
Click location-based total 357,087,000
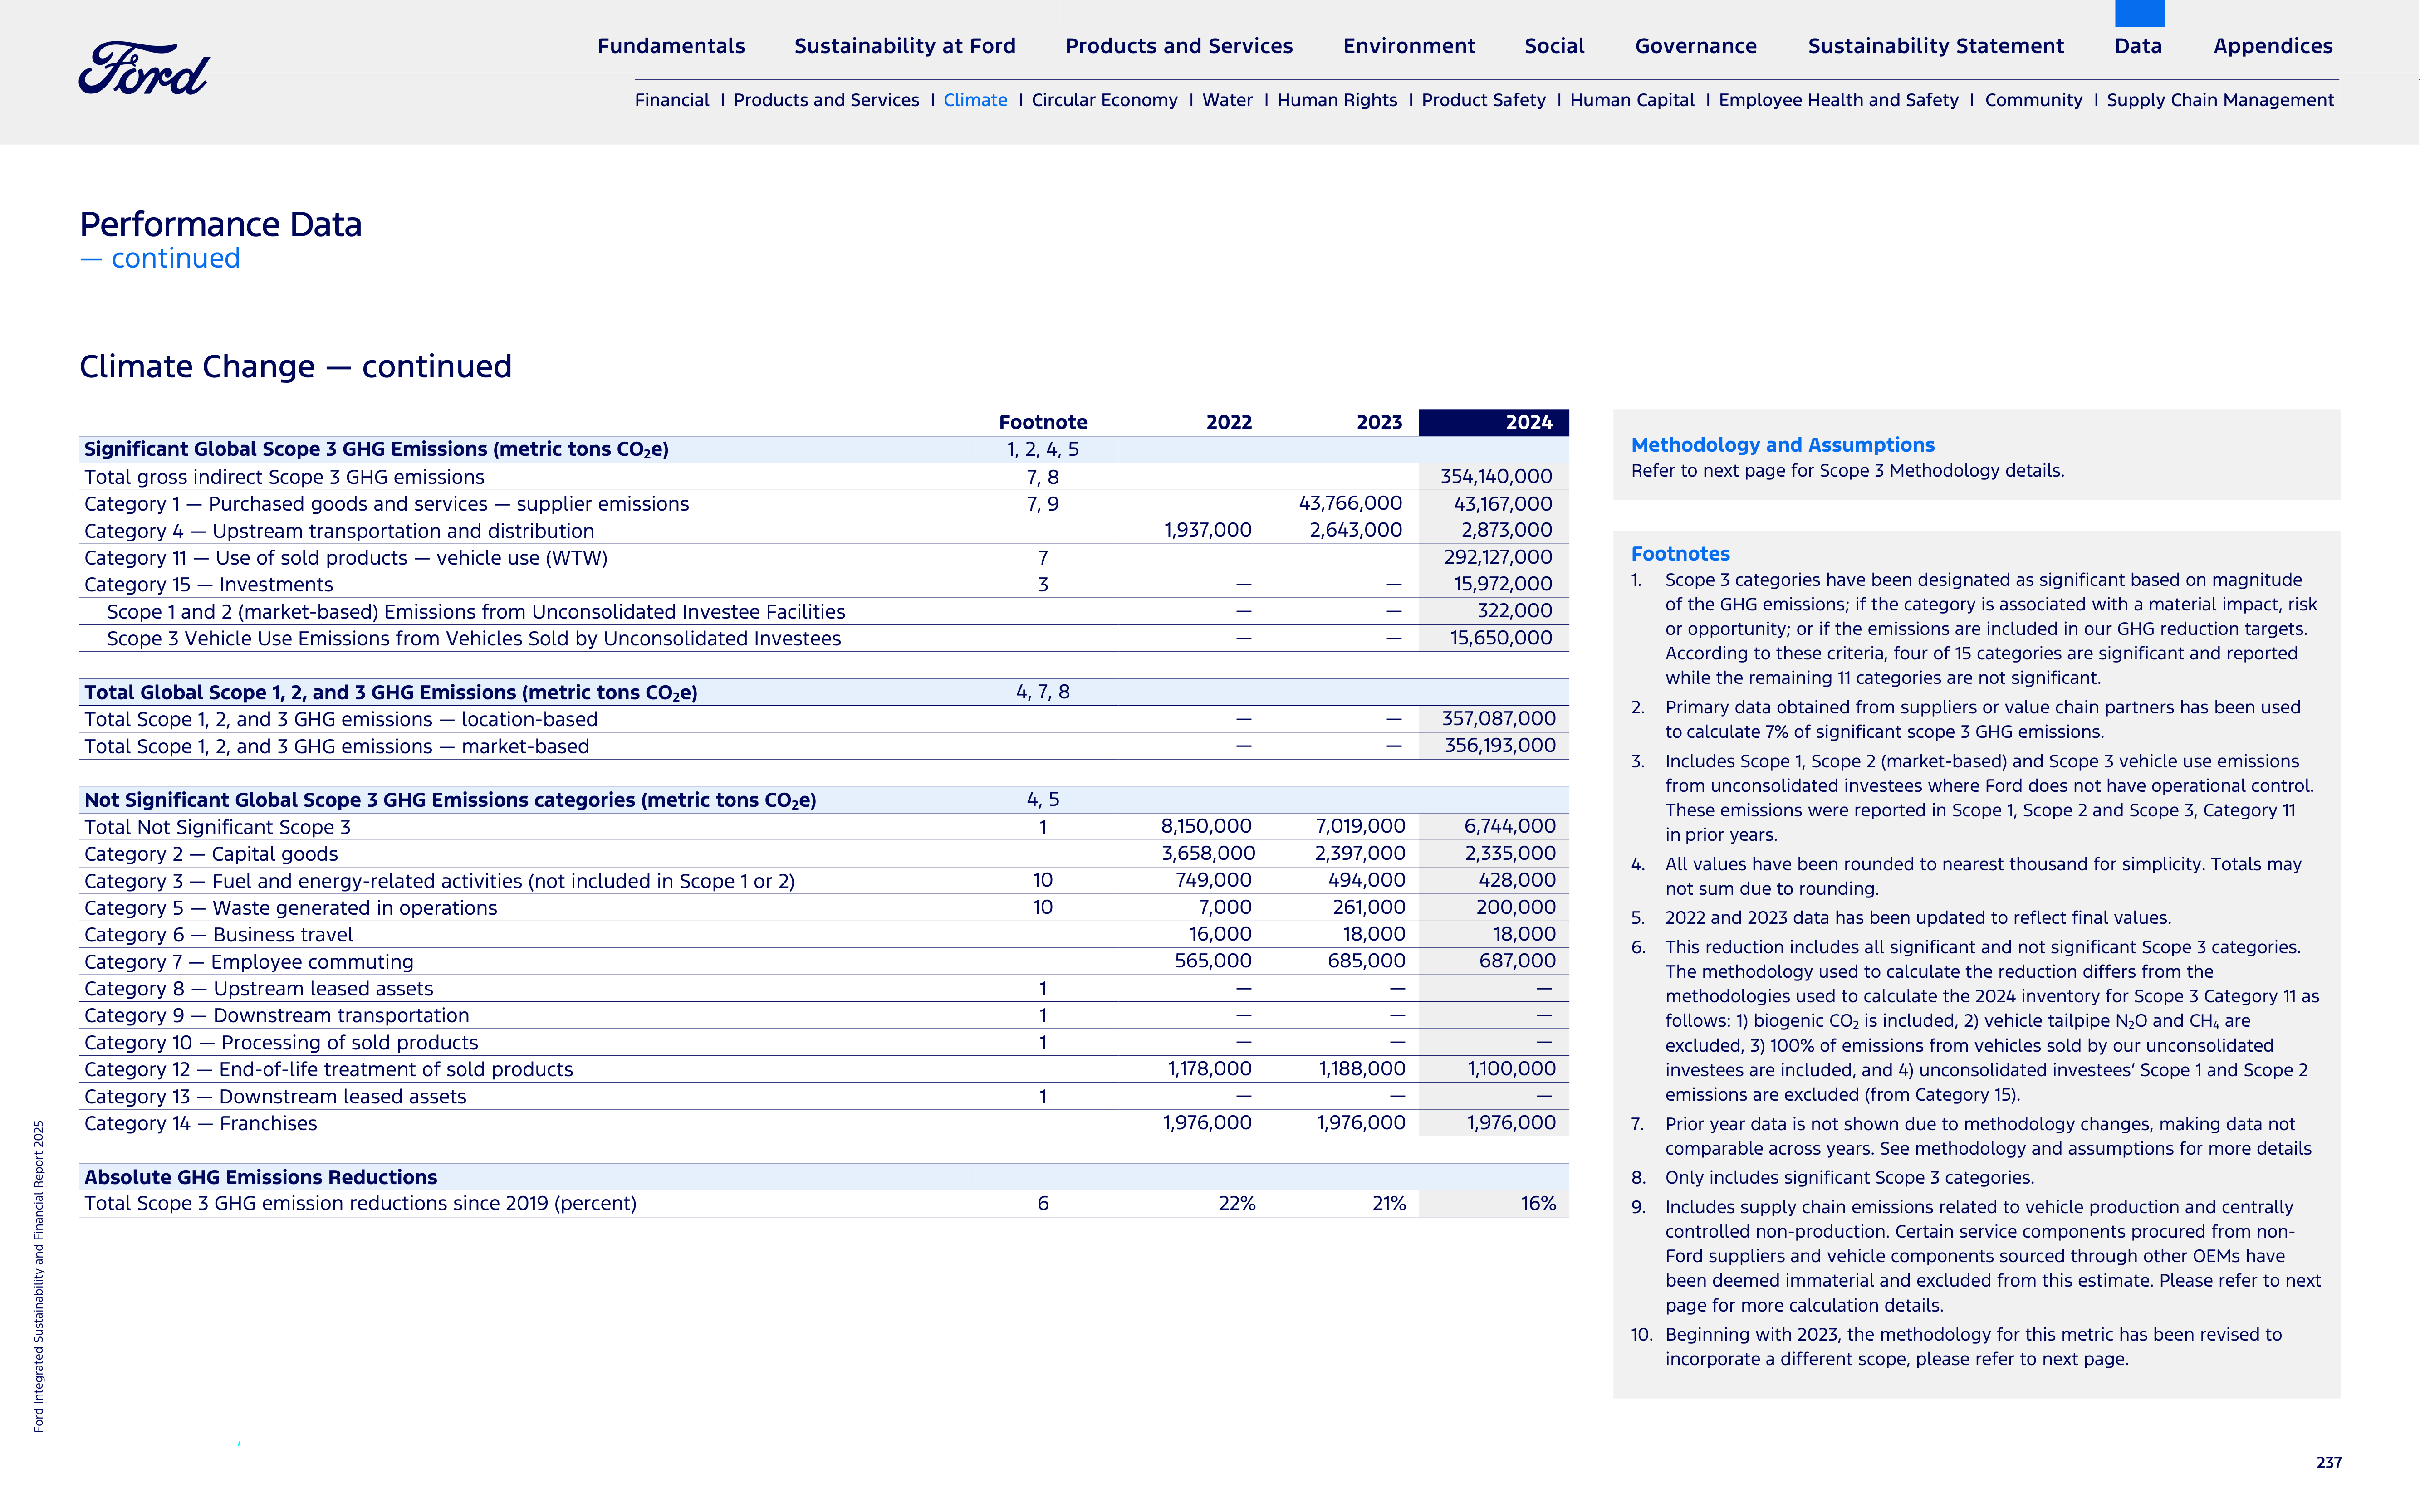tap(1499, 718)
